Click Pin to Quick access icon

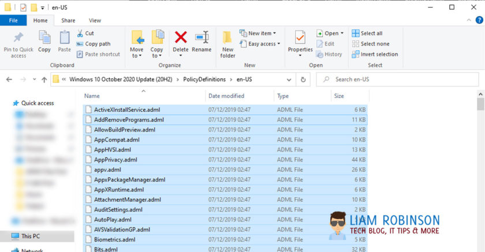[18, 37]
